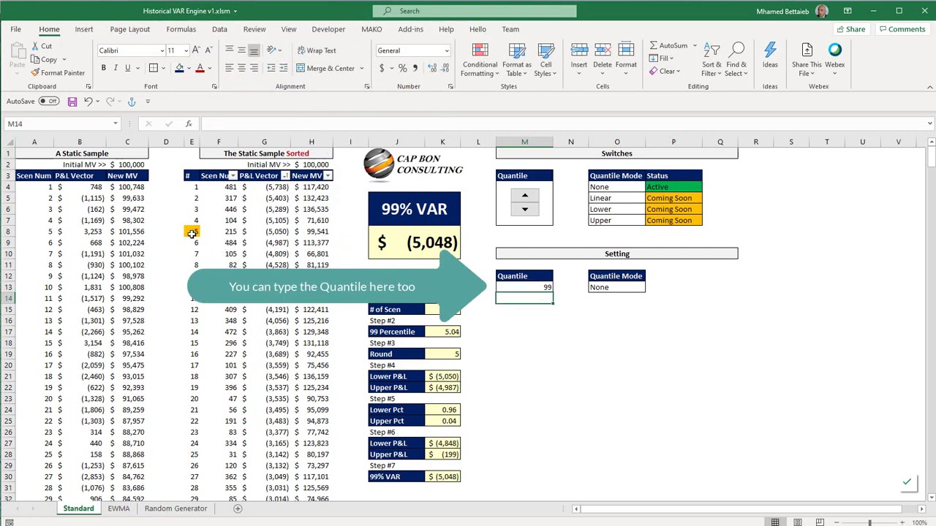Toggle the AutoSave switch
Image resolution: width=936 pixels, height=526 pixels.
pyautogui.click(x=49, y=102)
